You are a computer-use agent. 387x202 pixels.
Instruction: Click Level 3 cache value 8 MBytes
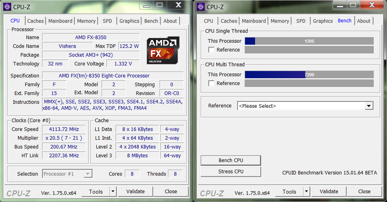pos(138,155)
